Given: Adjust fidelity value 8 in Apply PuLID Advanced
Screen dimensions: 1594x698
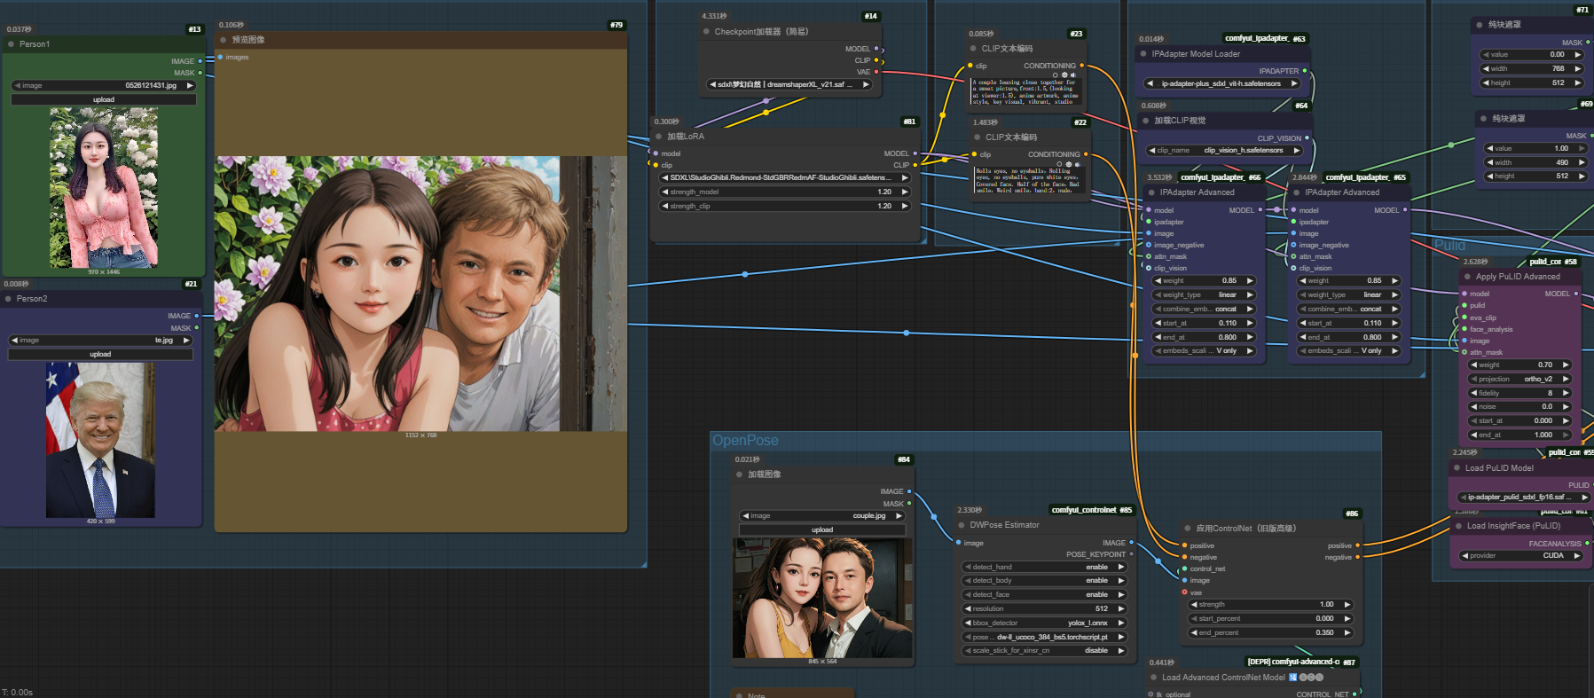Looking at the screenshot, I should 1520,393.
